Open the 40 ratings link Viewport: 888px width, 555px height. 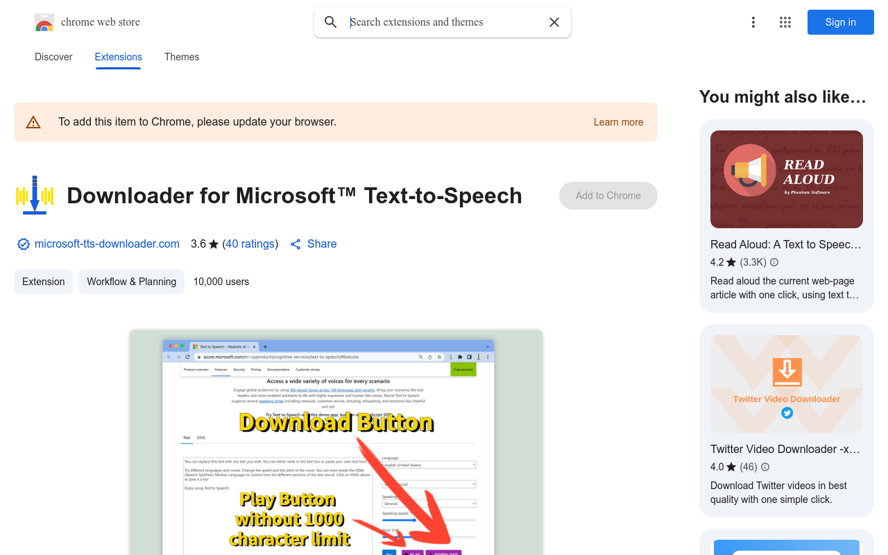[250, 244]
